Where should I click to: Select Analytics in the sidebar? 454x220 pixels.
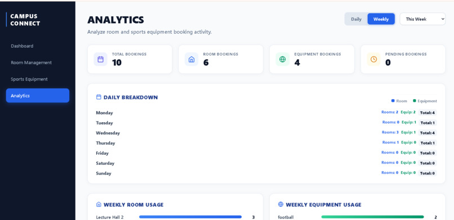(x=38, y=96)
